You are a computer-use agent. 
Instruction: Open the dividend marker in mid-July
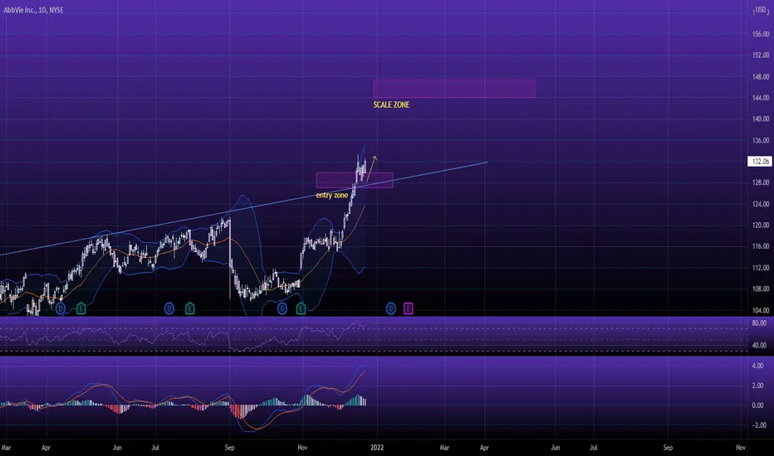coord(169,308)
